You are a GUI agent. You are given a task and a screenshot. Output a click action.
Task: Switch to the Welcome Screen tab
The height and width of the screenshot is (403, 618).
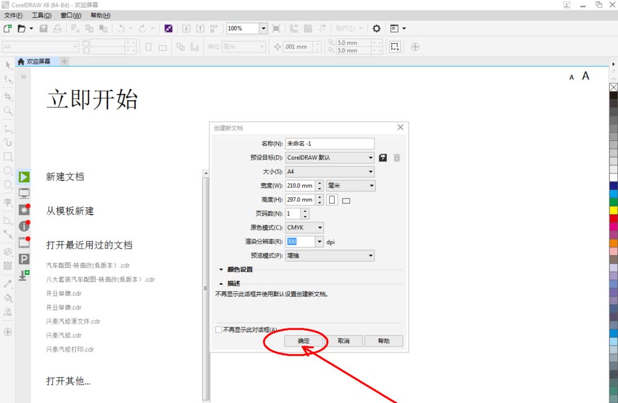(38, 61)
